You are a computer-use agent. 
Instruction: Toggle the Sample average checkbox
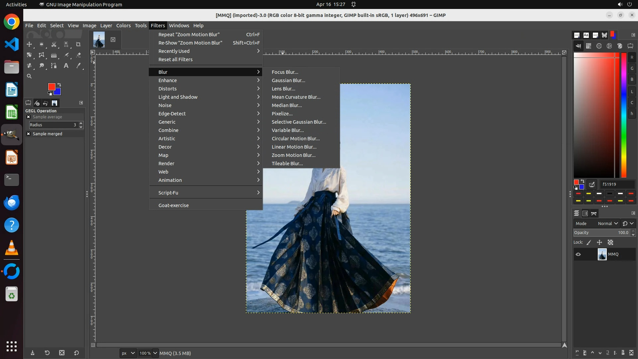click(29, 117)
